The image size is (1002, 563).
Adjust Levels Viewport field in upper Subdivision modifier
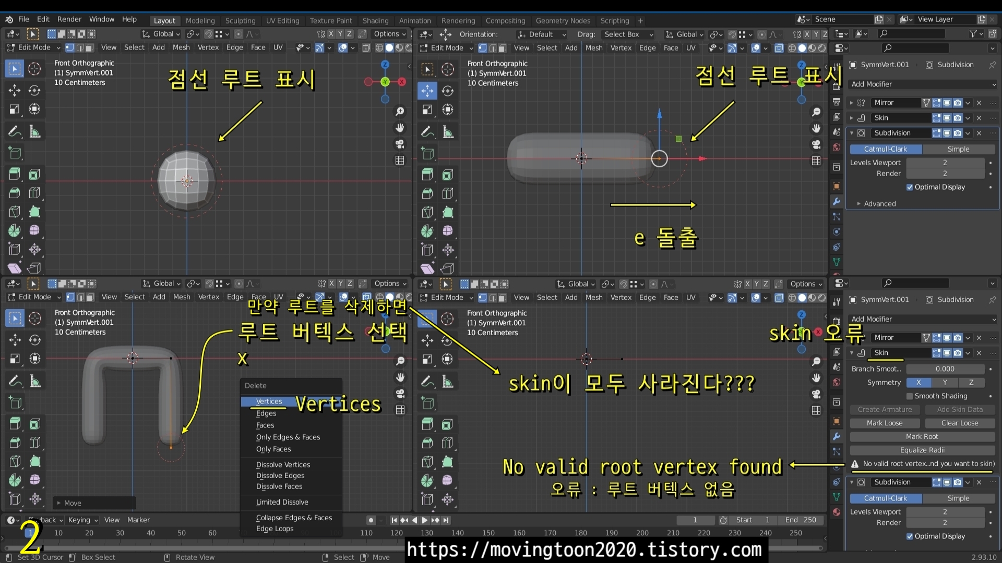coord(945,163)
